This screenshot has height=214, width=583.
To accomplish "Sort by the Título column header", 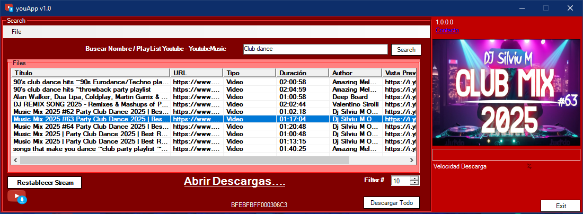I will [90, 73].
